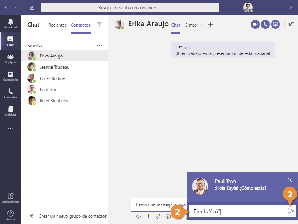Compose a new chat
The image size is (298, 224).
pos(32,7)
